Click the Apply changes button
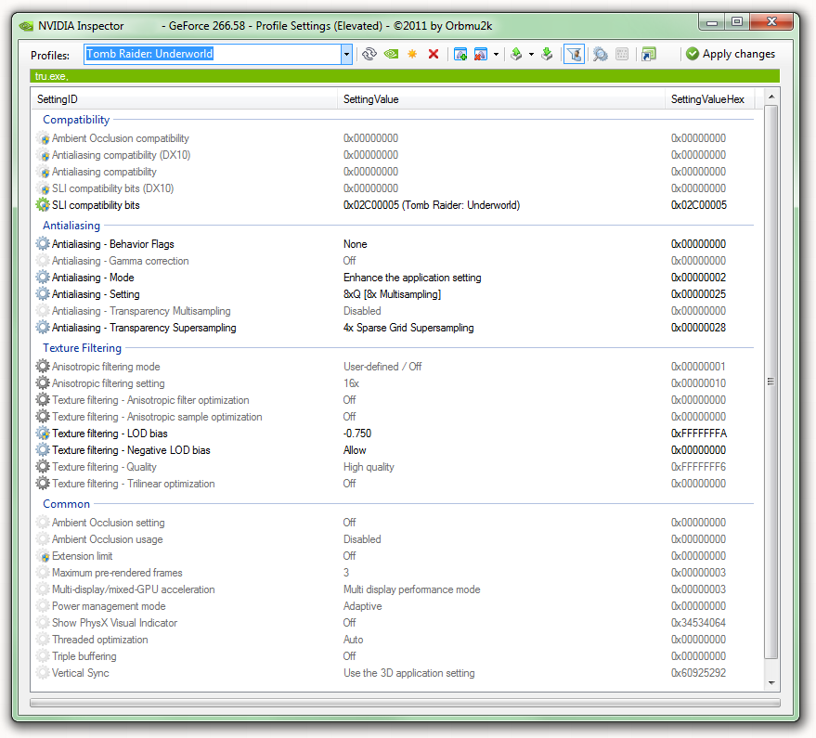The image size is (816, 738). point(731,54)
